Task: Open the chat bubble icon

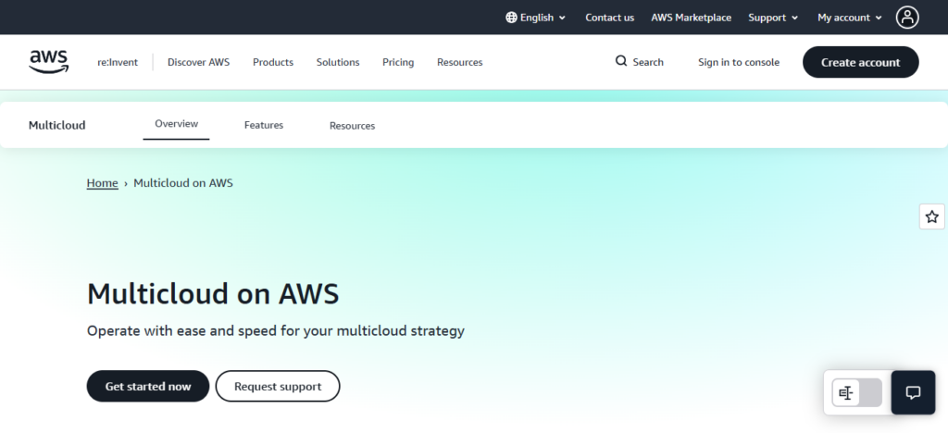Action: [913, 392]
